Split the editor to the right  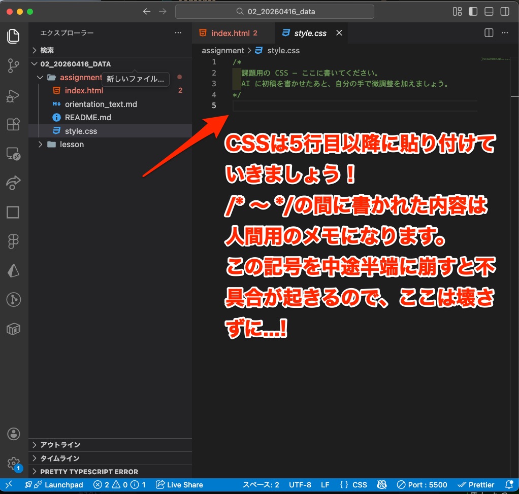489,33
